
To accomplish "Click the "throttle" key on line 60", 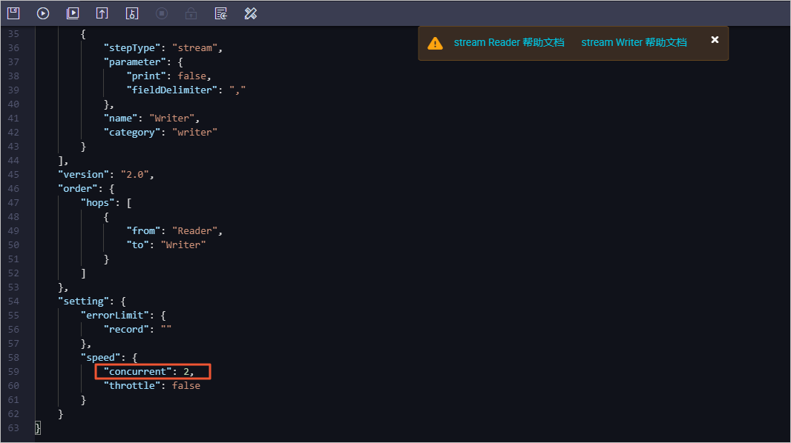I will [x=132, y=386].
